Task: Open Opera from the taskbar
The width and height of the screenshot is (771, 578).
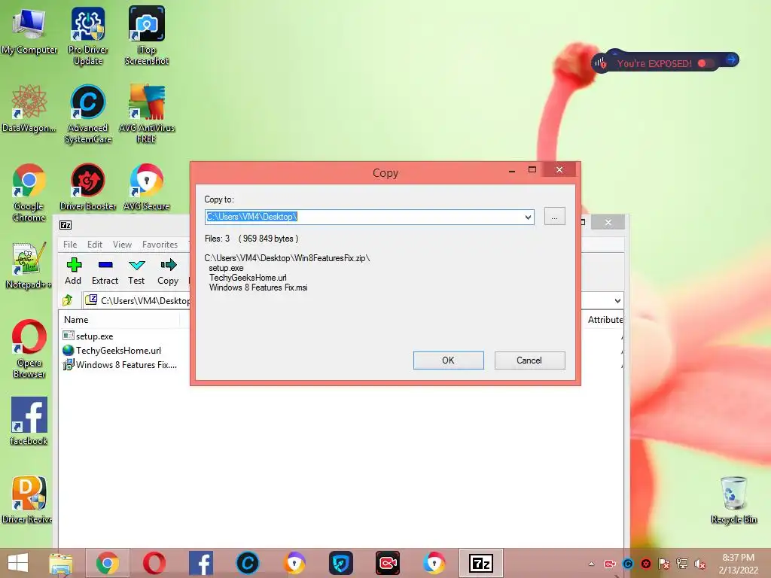Action: coord(154,563)
